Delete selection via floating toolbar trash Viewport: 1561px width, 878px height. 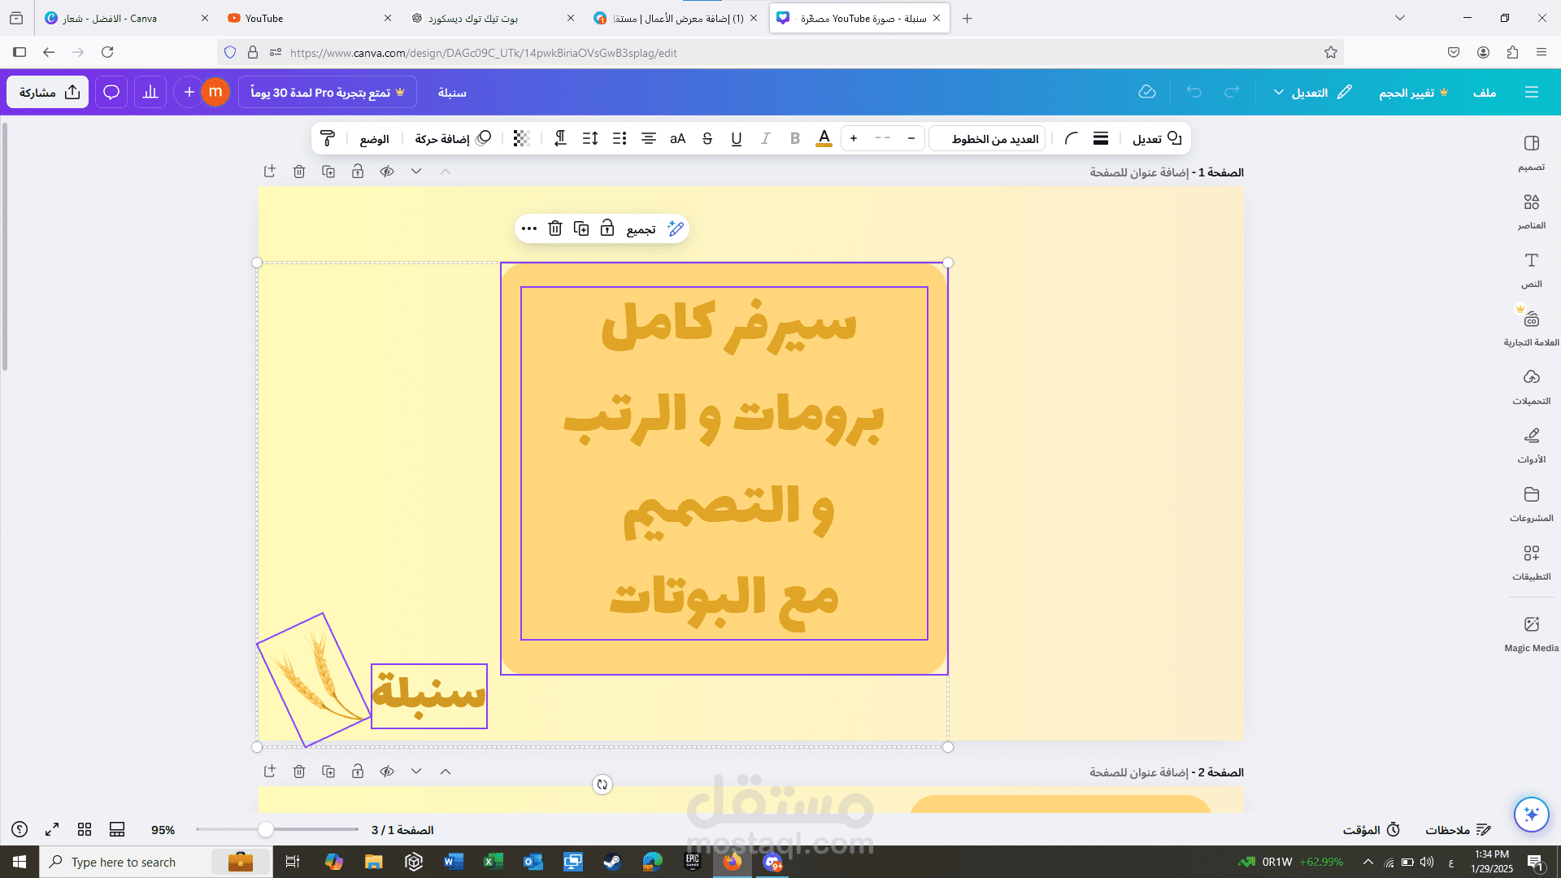point(555,228)
